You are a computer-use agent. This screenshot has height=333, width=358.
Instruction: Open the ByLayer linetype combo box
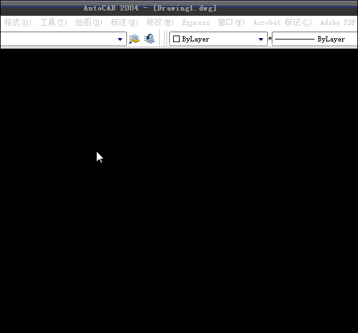pos(315,39)
